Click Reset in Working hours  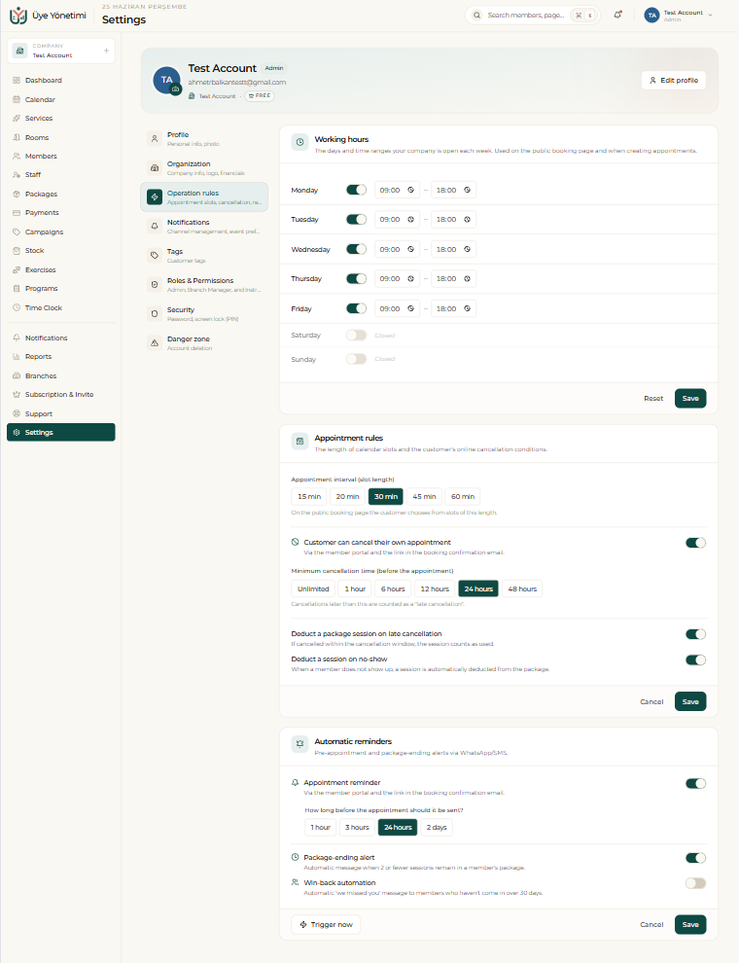(653, 399)
